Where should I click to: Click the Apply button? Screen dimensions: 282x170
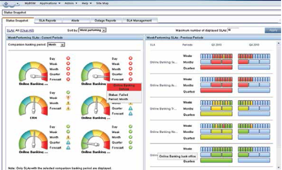coord(273,30)
